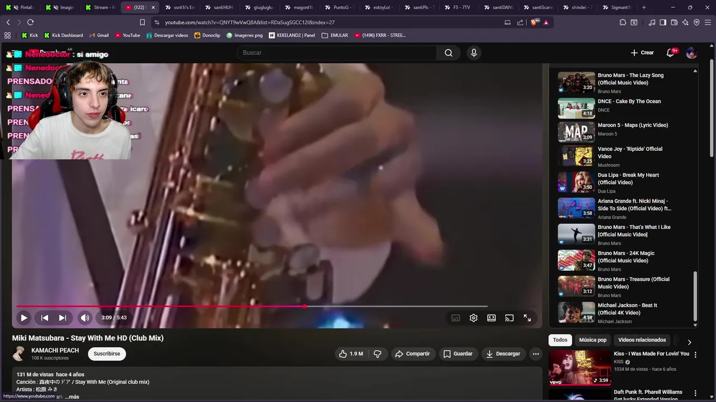Viewport: 716px width, 402px height.
Task: Toggle subtitles on the player
Action: pyautogui.click(x=456, y=318)
